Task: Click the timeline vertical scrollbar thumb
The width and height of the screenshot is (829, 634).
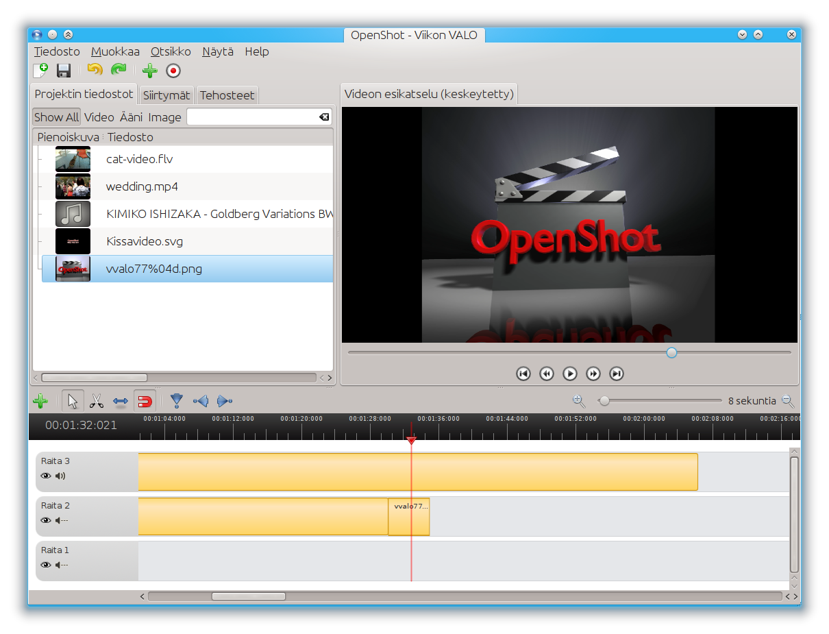Action: [794, 514]
